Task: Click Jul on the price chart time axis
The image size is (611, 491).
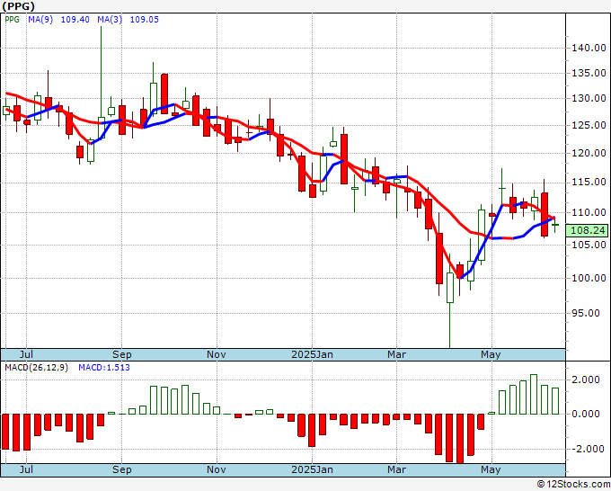Action: tap(26, 354)
